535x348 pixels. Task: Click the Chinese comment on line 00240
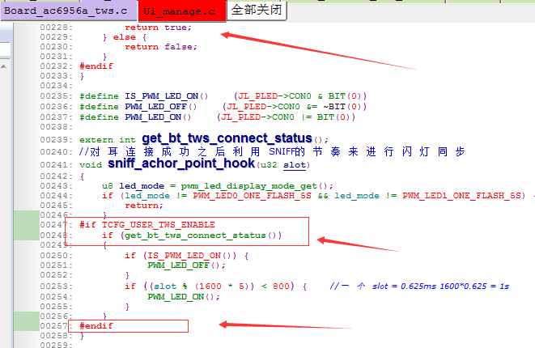click(x=272, y=151)
